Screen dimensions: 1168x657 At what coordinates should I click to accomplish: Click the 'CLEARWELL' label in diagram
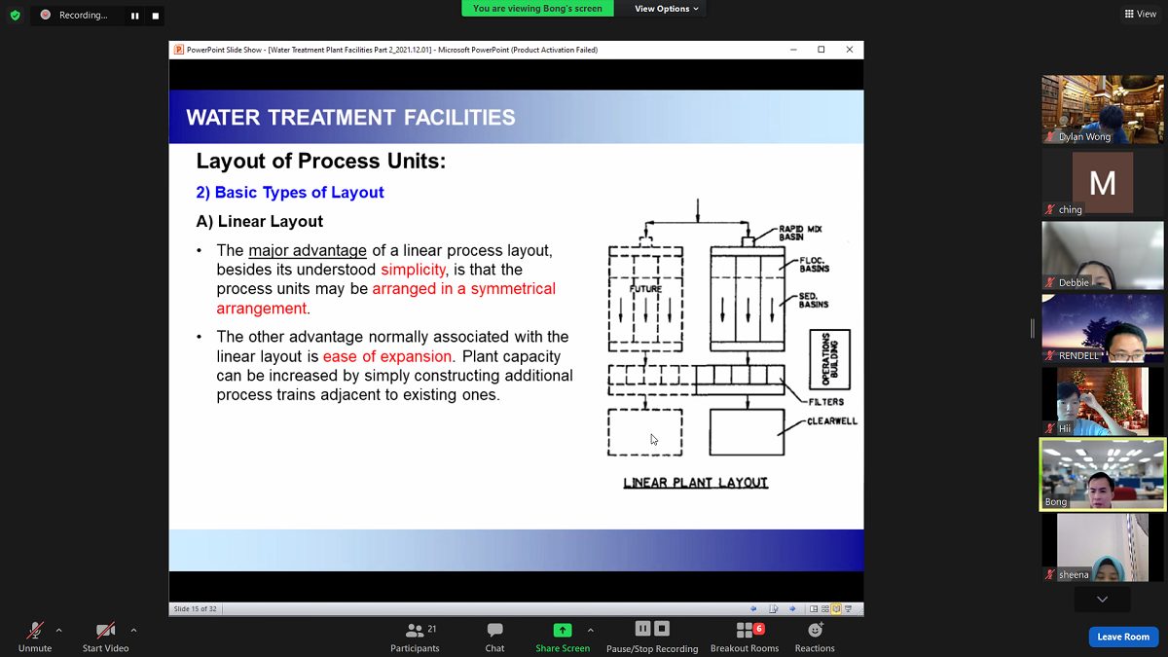pos(831,422)
